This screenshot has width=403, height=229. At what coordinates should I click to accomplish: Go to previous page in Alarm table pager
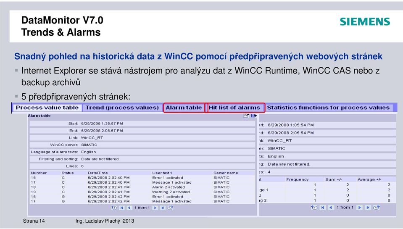pos(129,208)
